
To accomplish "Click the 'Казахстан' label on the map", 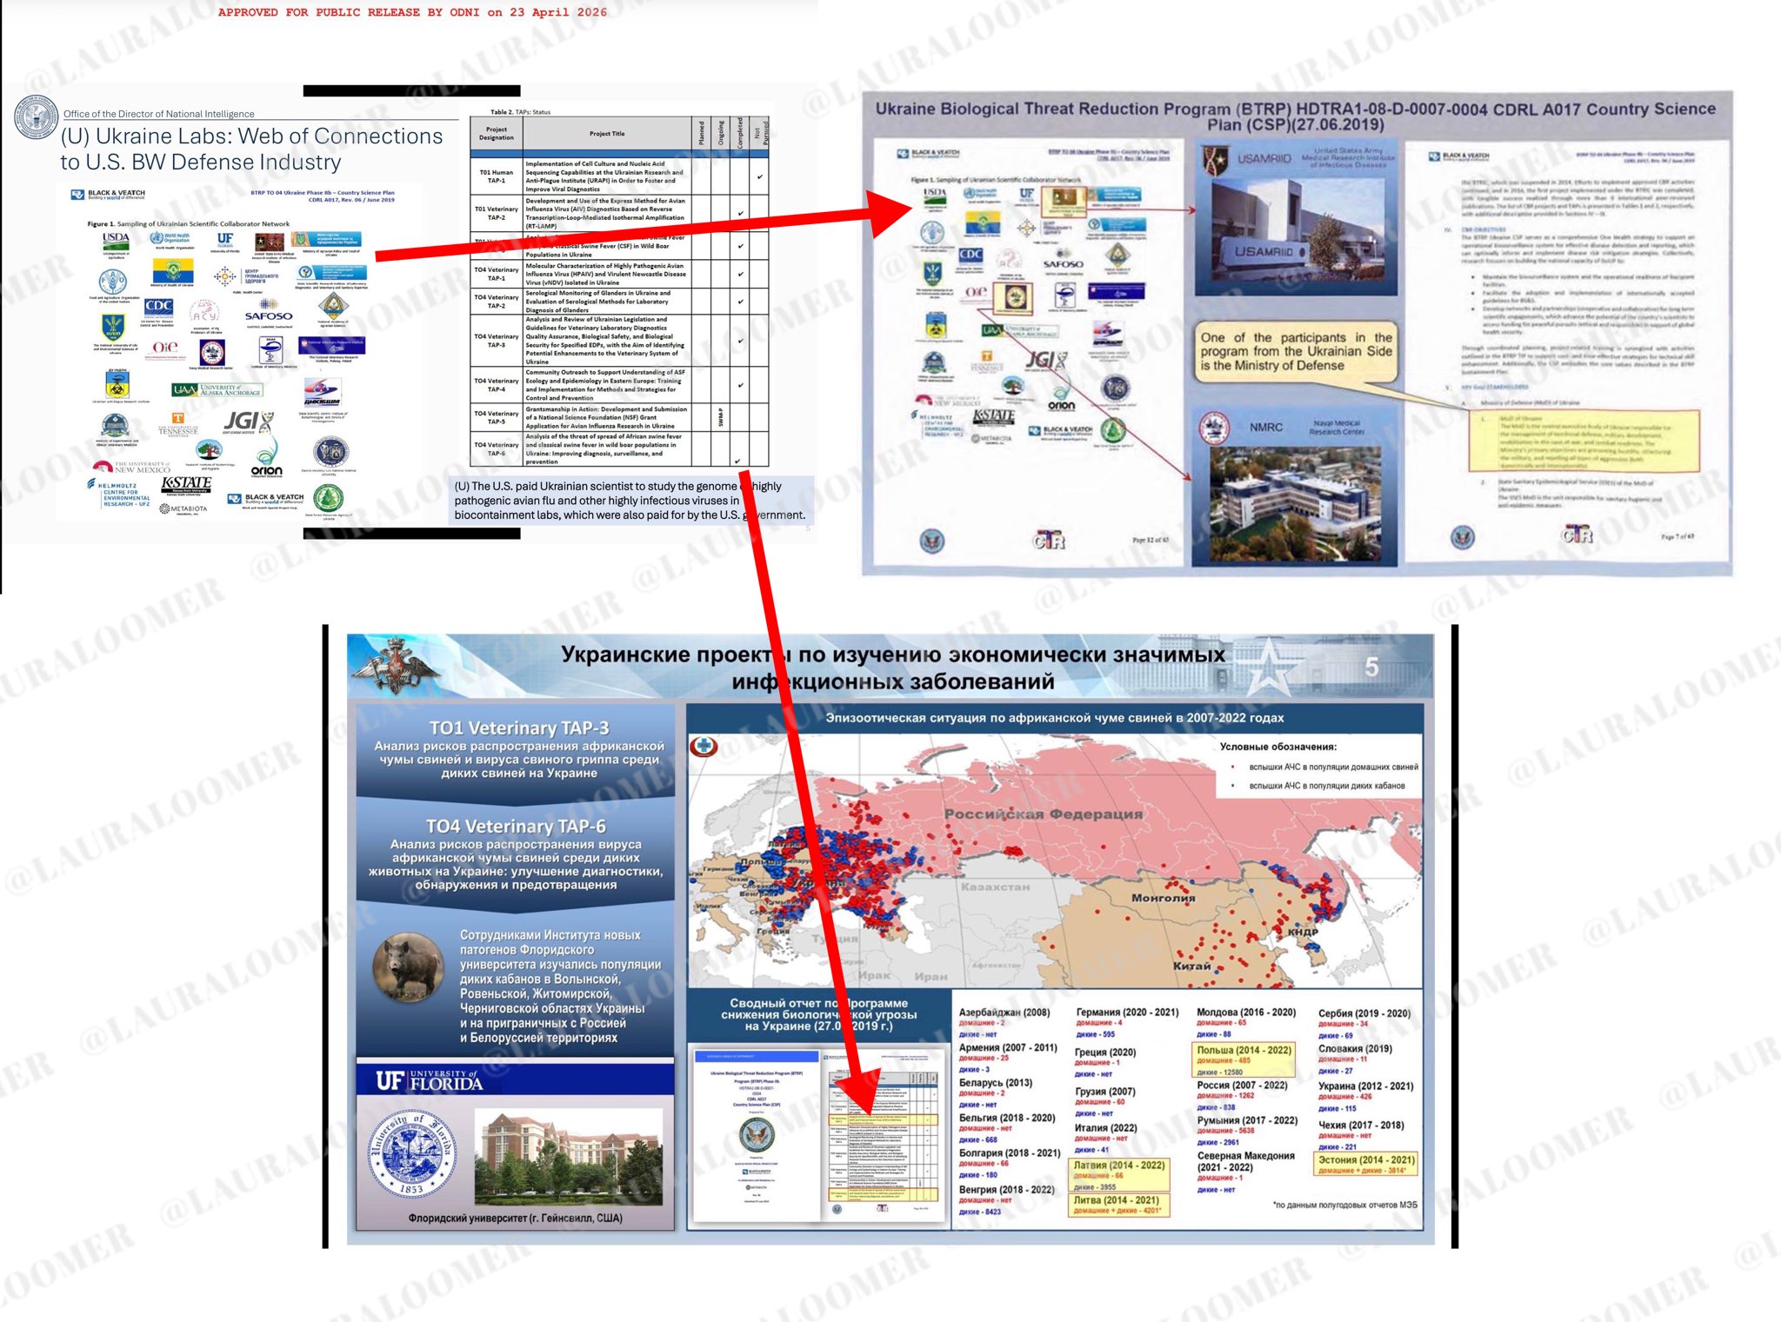I will pyautogui.click(x=996, y=887).
